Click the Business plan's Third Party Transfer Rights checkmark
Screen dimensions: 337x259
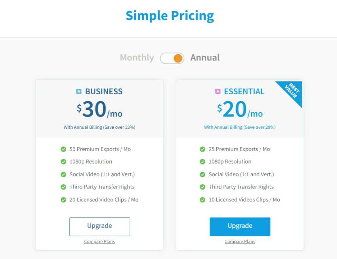[x=63, y=187]
